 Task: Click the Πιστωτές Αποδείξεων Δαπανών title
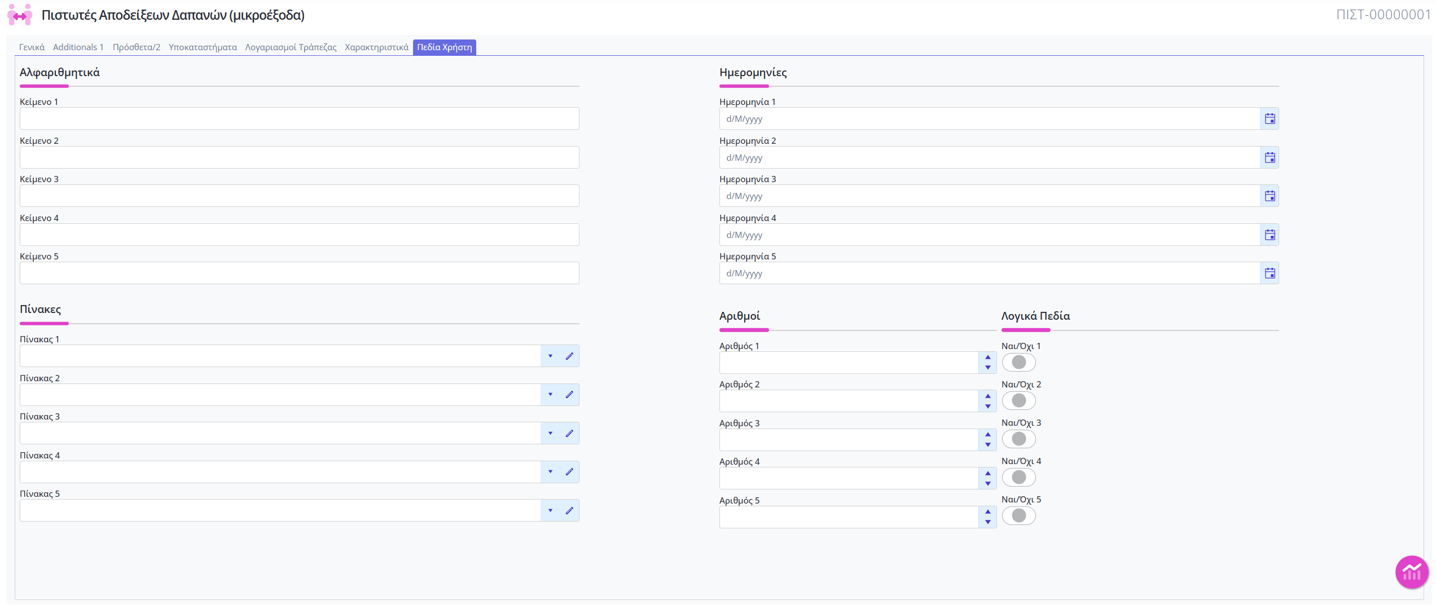173,15
